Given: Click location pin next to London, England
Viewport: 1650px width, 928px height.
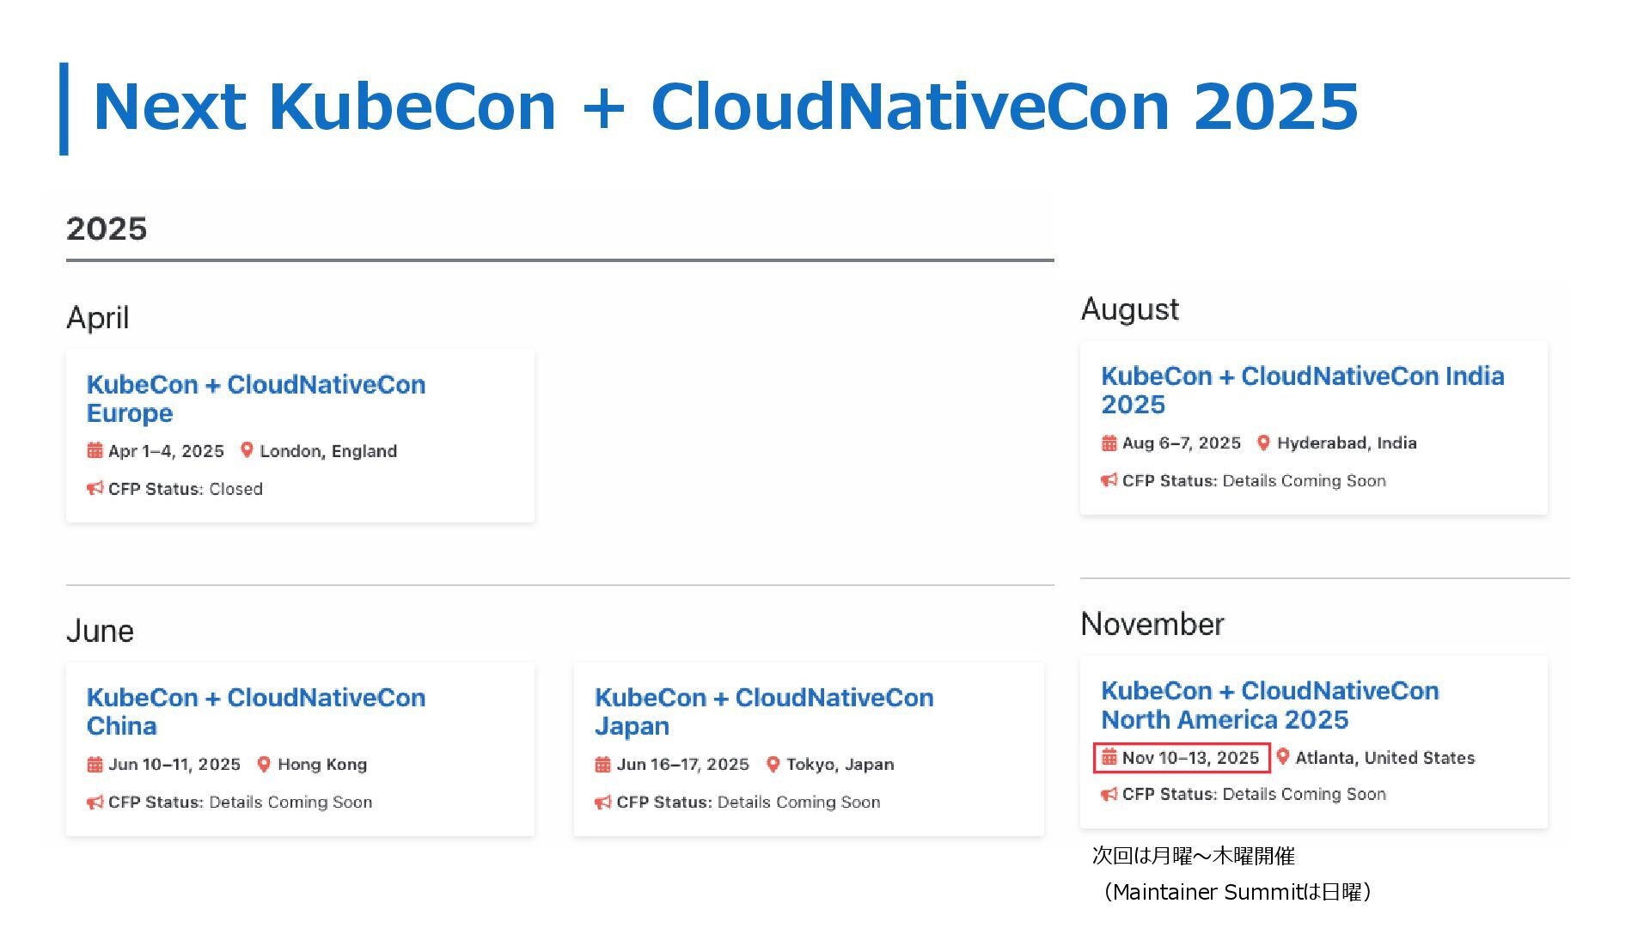Looking at the screenshot, I should pyautogui.click(x=247, y=450).
